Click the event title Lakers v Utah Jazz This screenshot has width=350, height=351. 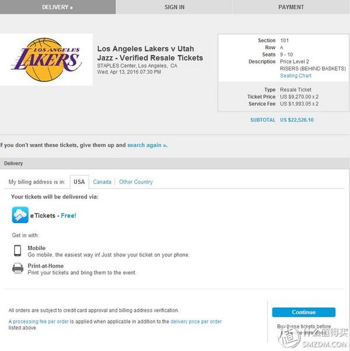[150, 53]
